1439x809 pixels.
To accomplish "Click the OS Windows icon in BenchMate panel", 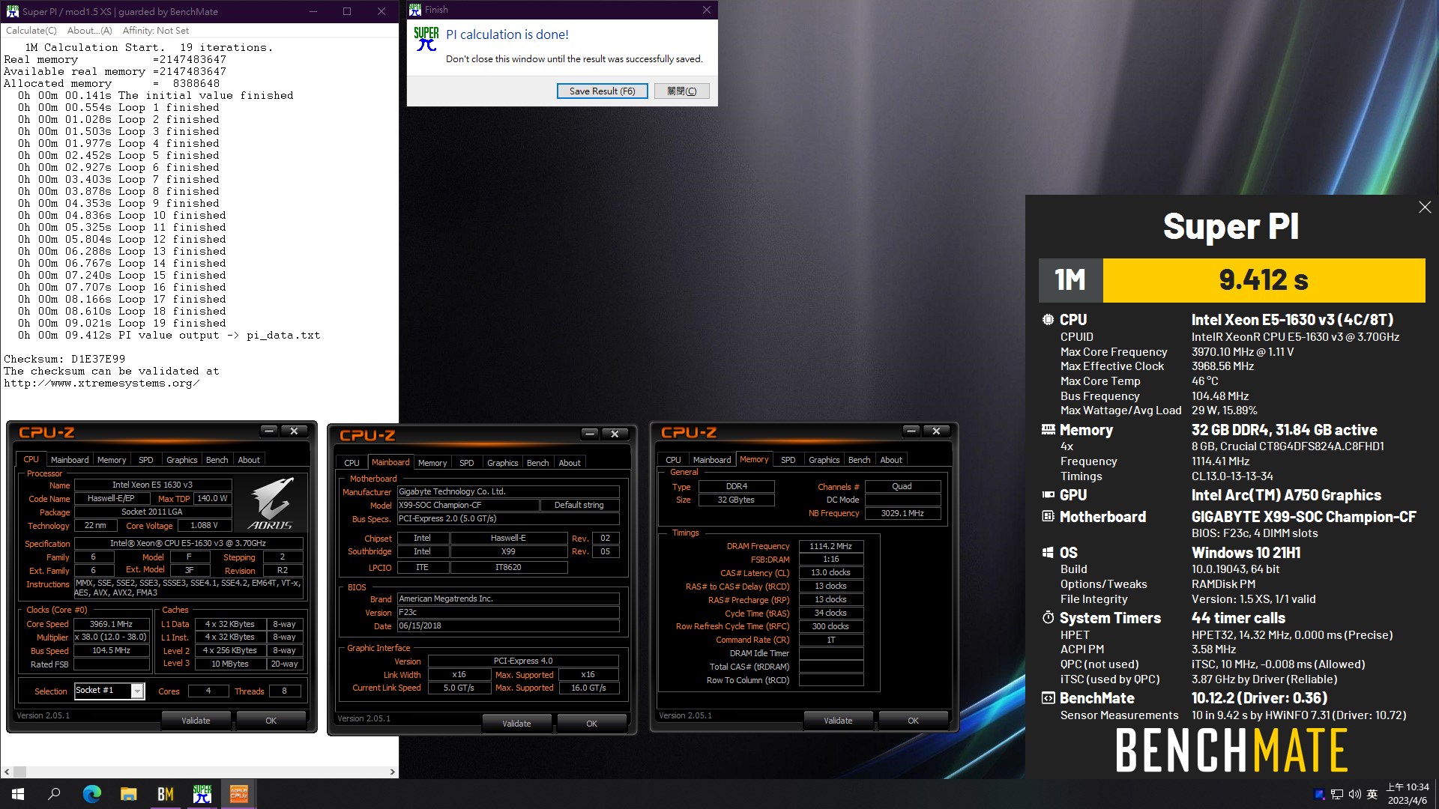I will click(x=1048, y=553).
